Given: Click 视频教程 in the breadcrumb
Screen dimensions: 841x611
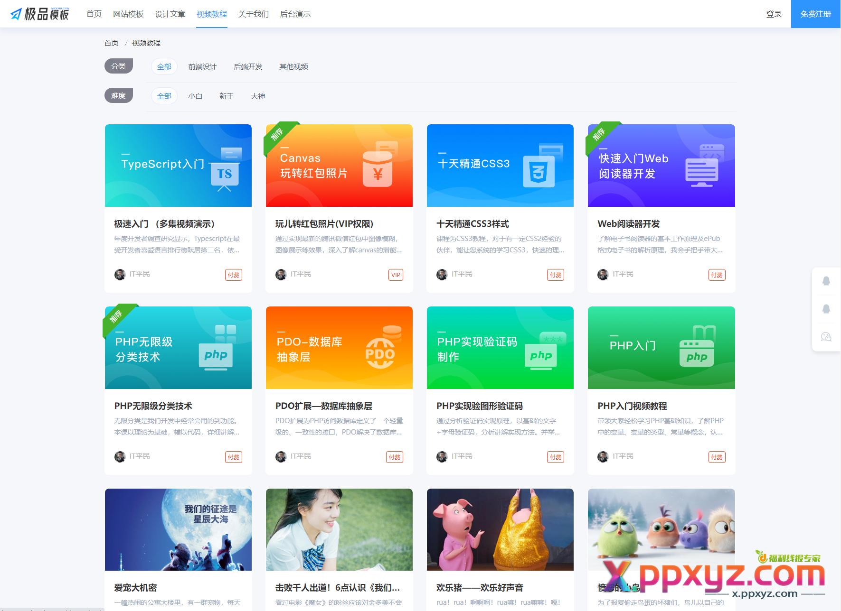Looking at the screenshot, I should (146, 43).
